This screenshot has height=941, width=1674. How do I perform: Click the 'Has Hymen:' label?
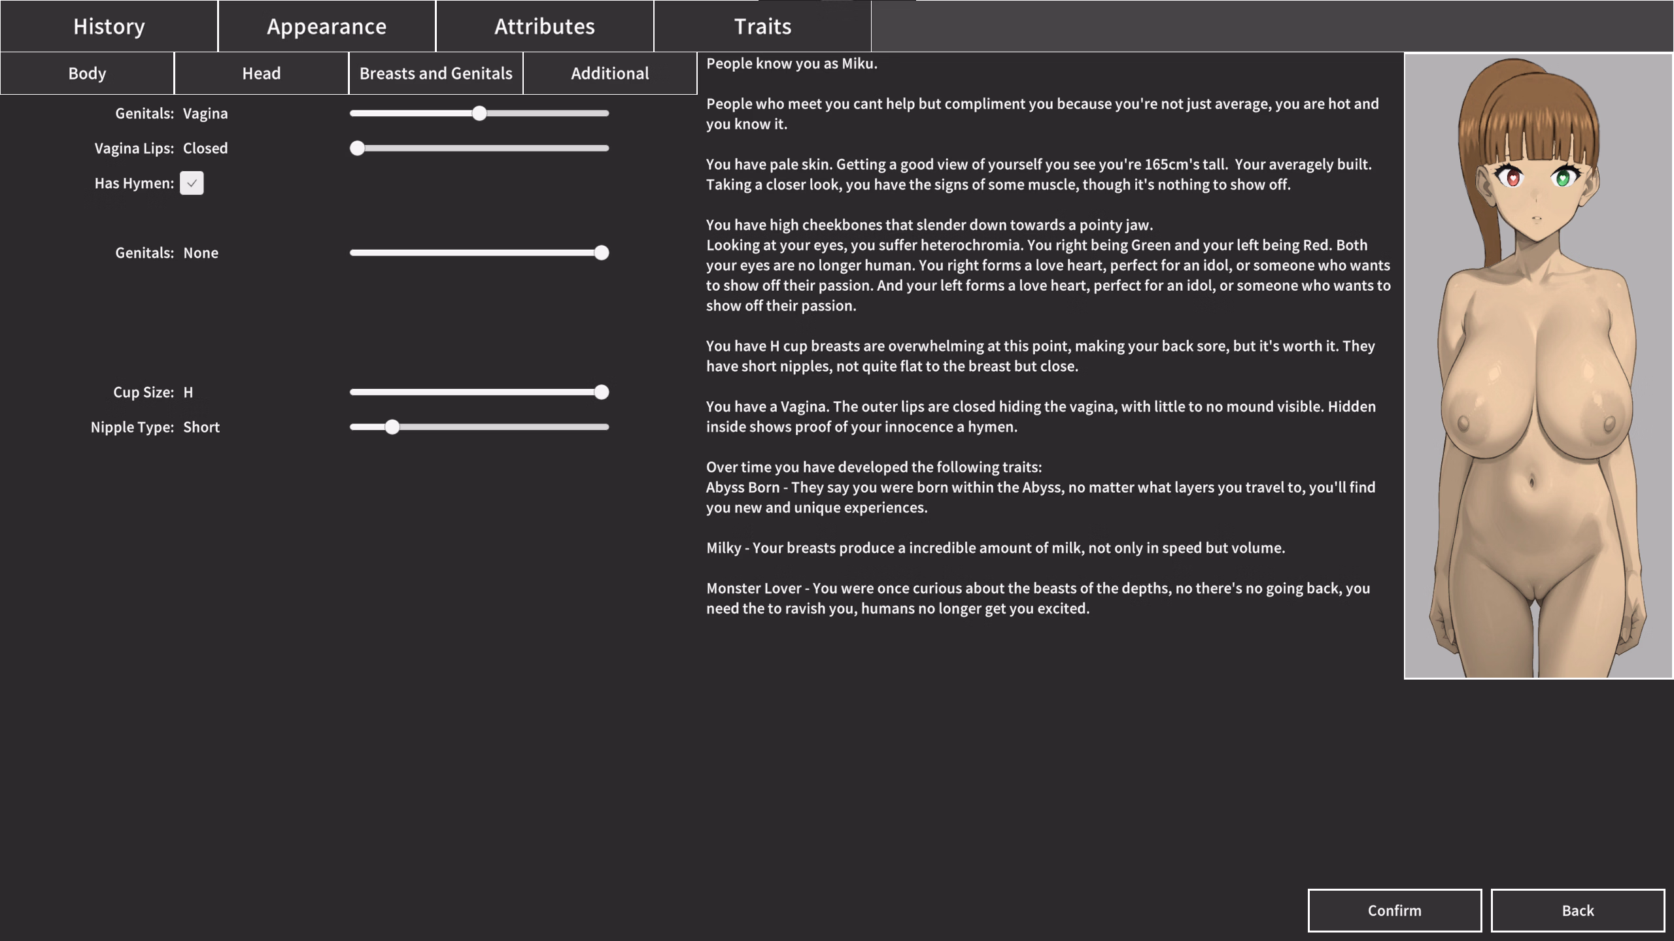point(134,183)
